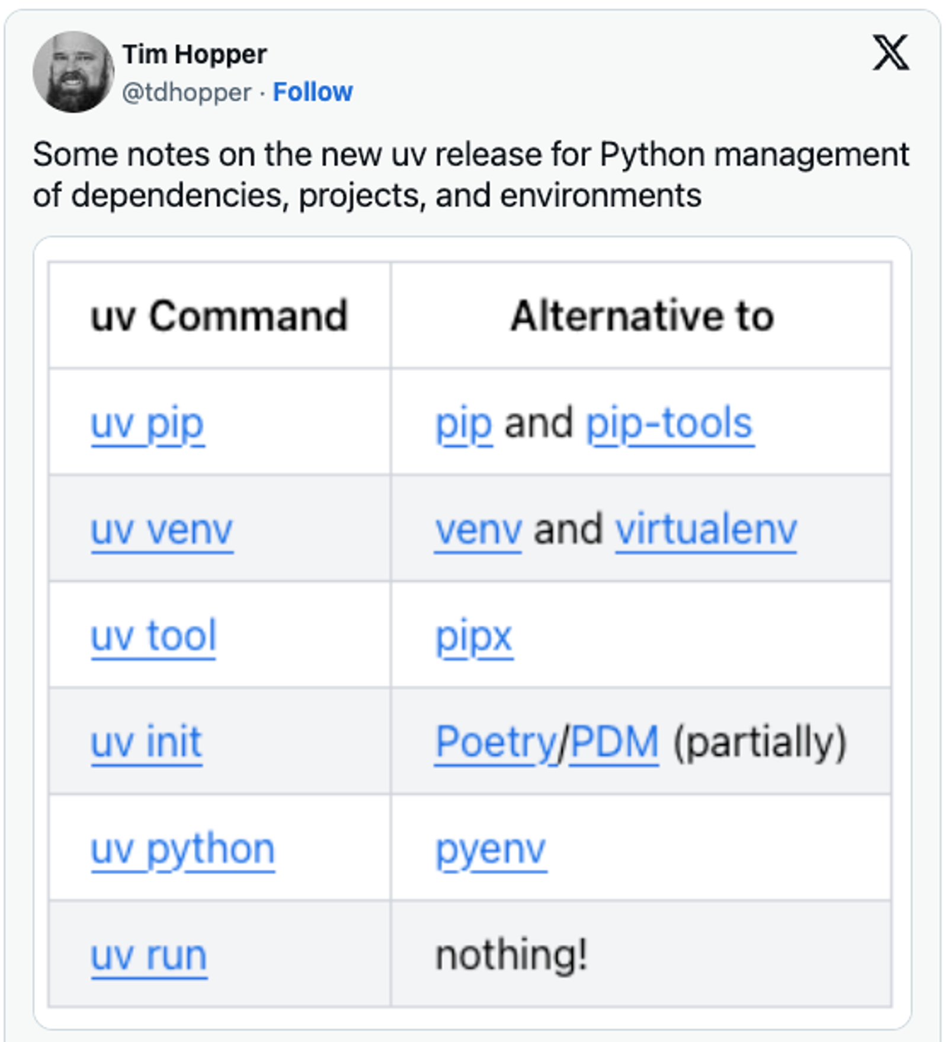Open the uv run link
Screen dimensions: 948x1042
pos(149,955)
